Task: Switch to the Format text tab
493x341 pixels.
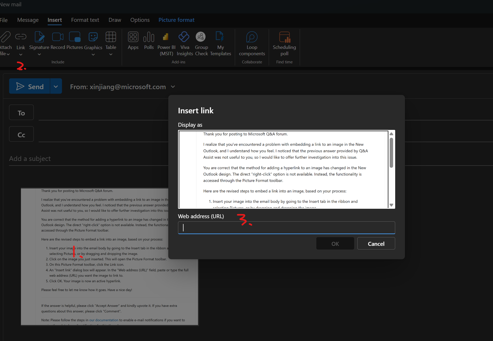Action: [85, 20]
